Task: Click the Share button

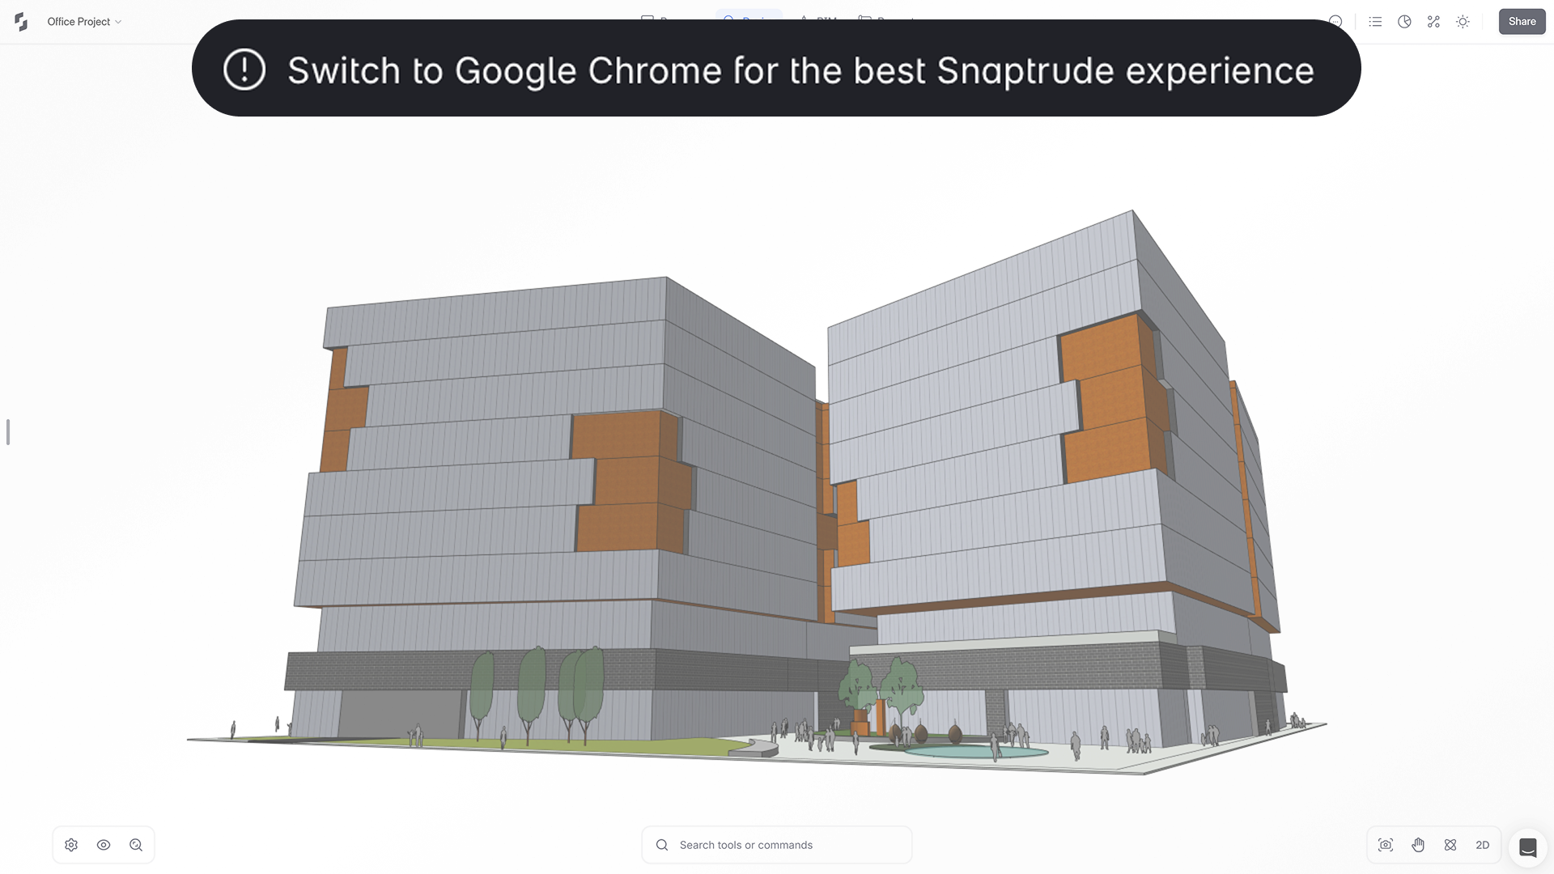Action: coord(1522,22)
